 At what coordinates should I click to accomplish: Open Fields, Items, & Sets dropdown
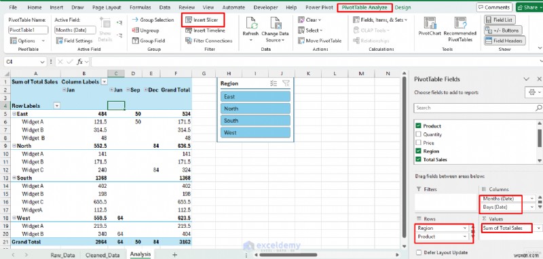tap(380, 20)
